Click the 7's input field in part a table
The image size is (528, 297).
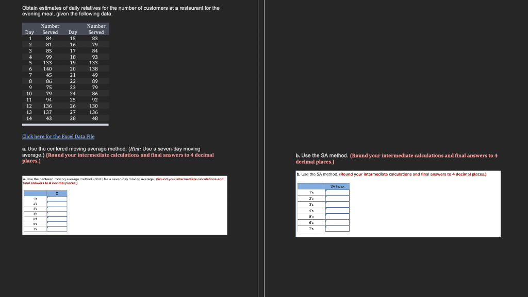[x=57, y=229]
